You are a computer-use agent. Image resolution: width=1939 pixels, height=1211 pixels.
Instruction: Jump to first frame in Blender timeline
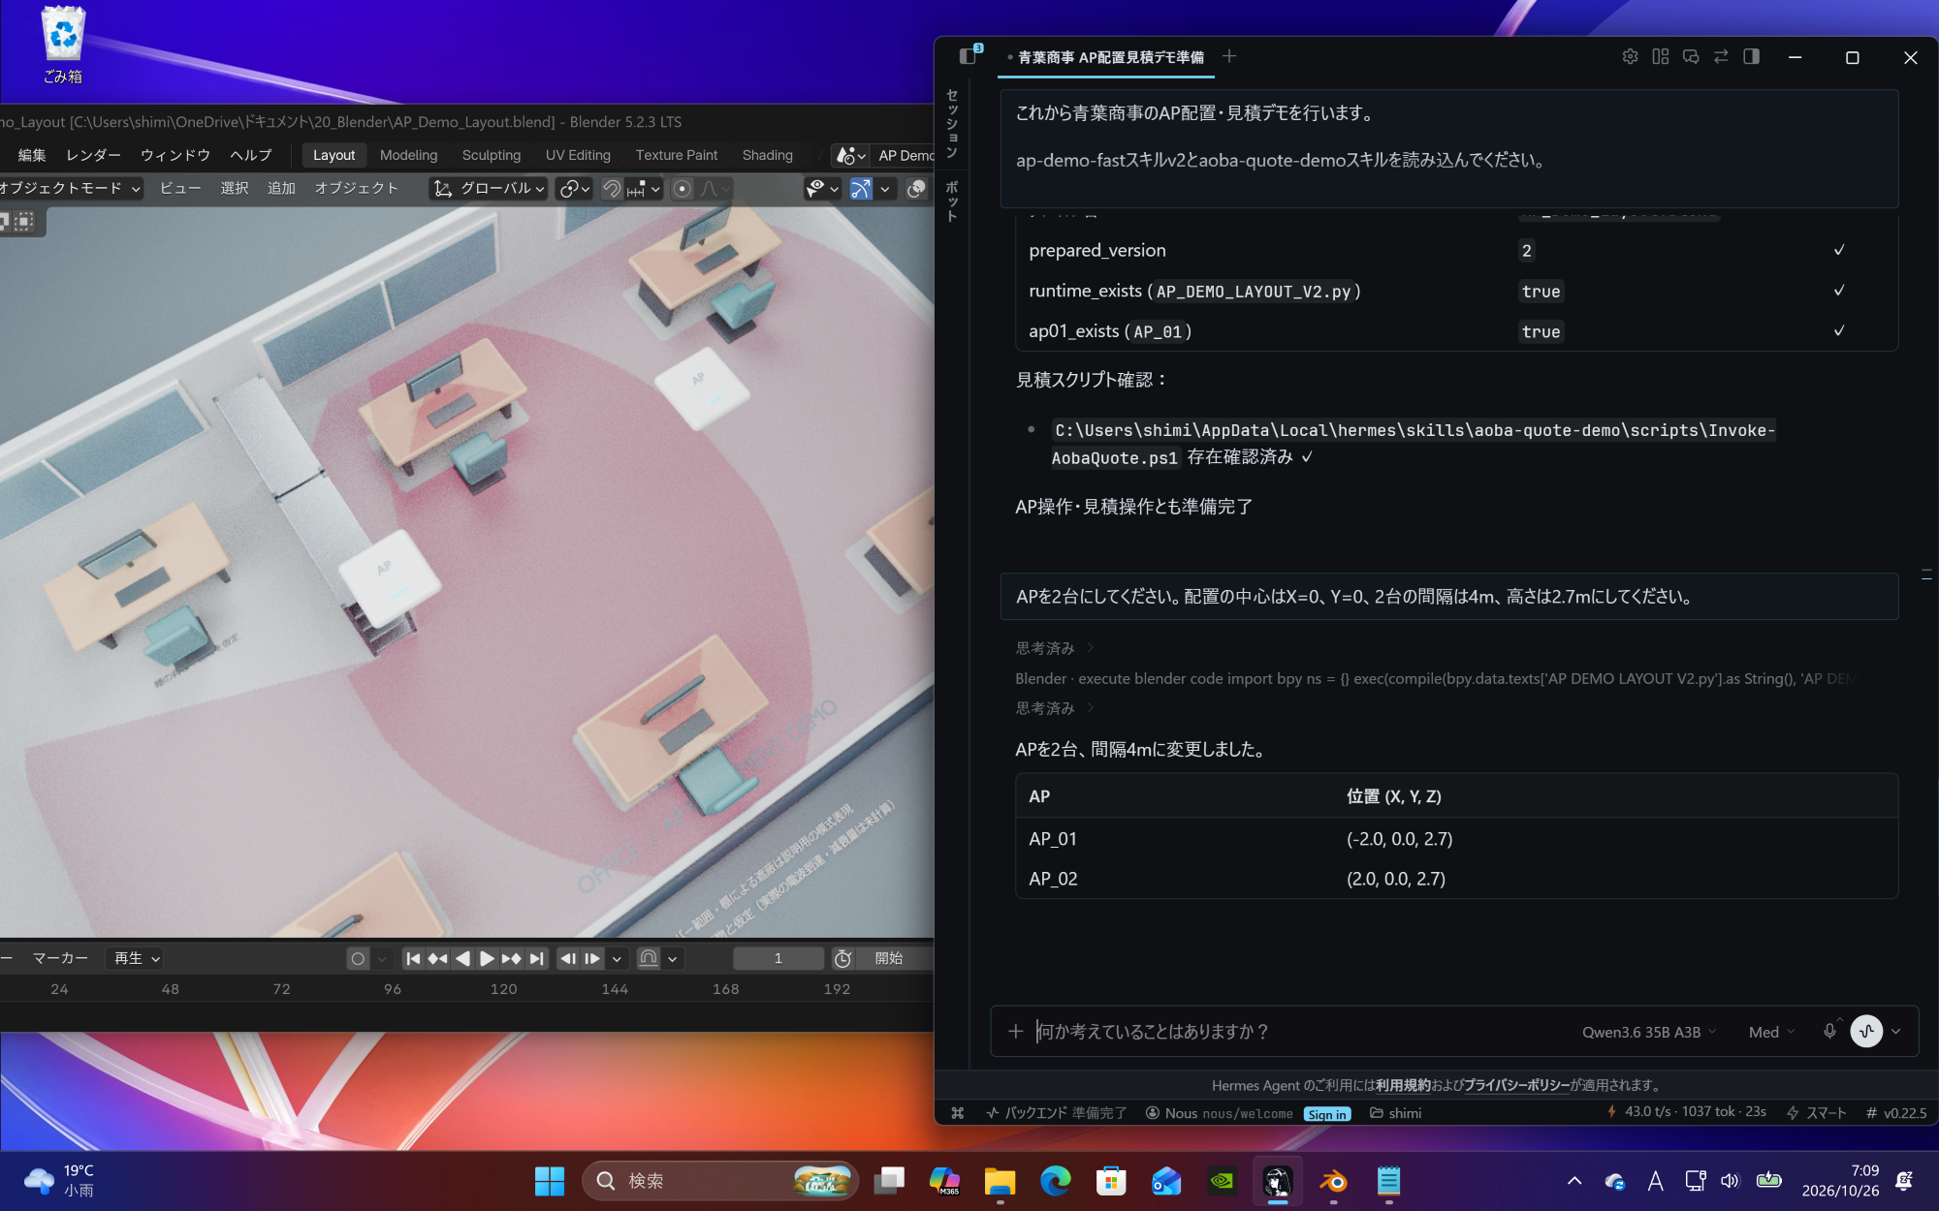click(x=413, y=958)
